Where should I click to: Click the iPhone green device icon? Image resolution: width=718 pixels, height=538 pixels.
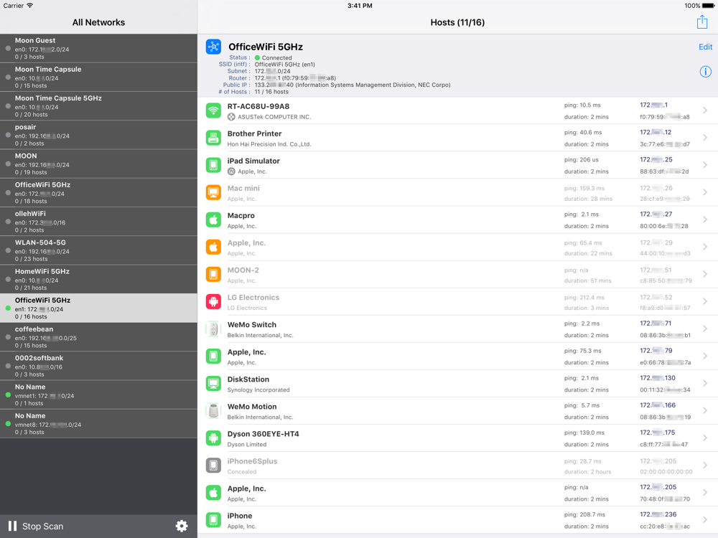click(213, 520)
